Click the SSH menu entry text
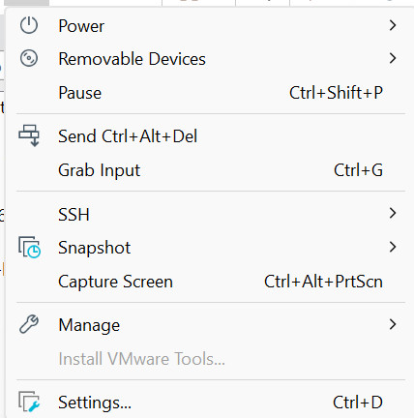The height and width of the screenshot is (418, 414). click(x=74, y=215)
